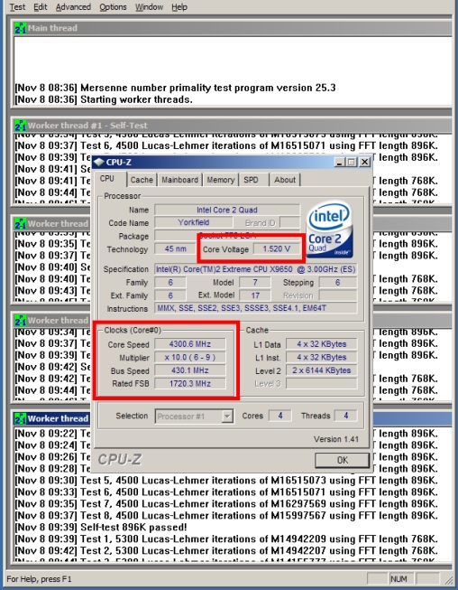Click the Core Voltage value field
This screenshot has height=590, width=458.
pyautogui.click(x=277, y=248)
